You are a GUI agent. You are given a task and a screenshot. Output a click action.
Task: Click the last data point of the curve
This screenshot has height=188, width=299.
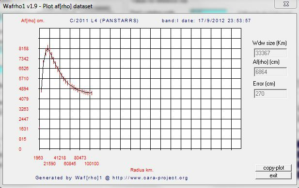click(x=92, y=93)
